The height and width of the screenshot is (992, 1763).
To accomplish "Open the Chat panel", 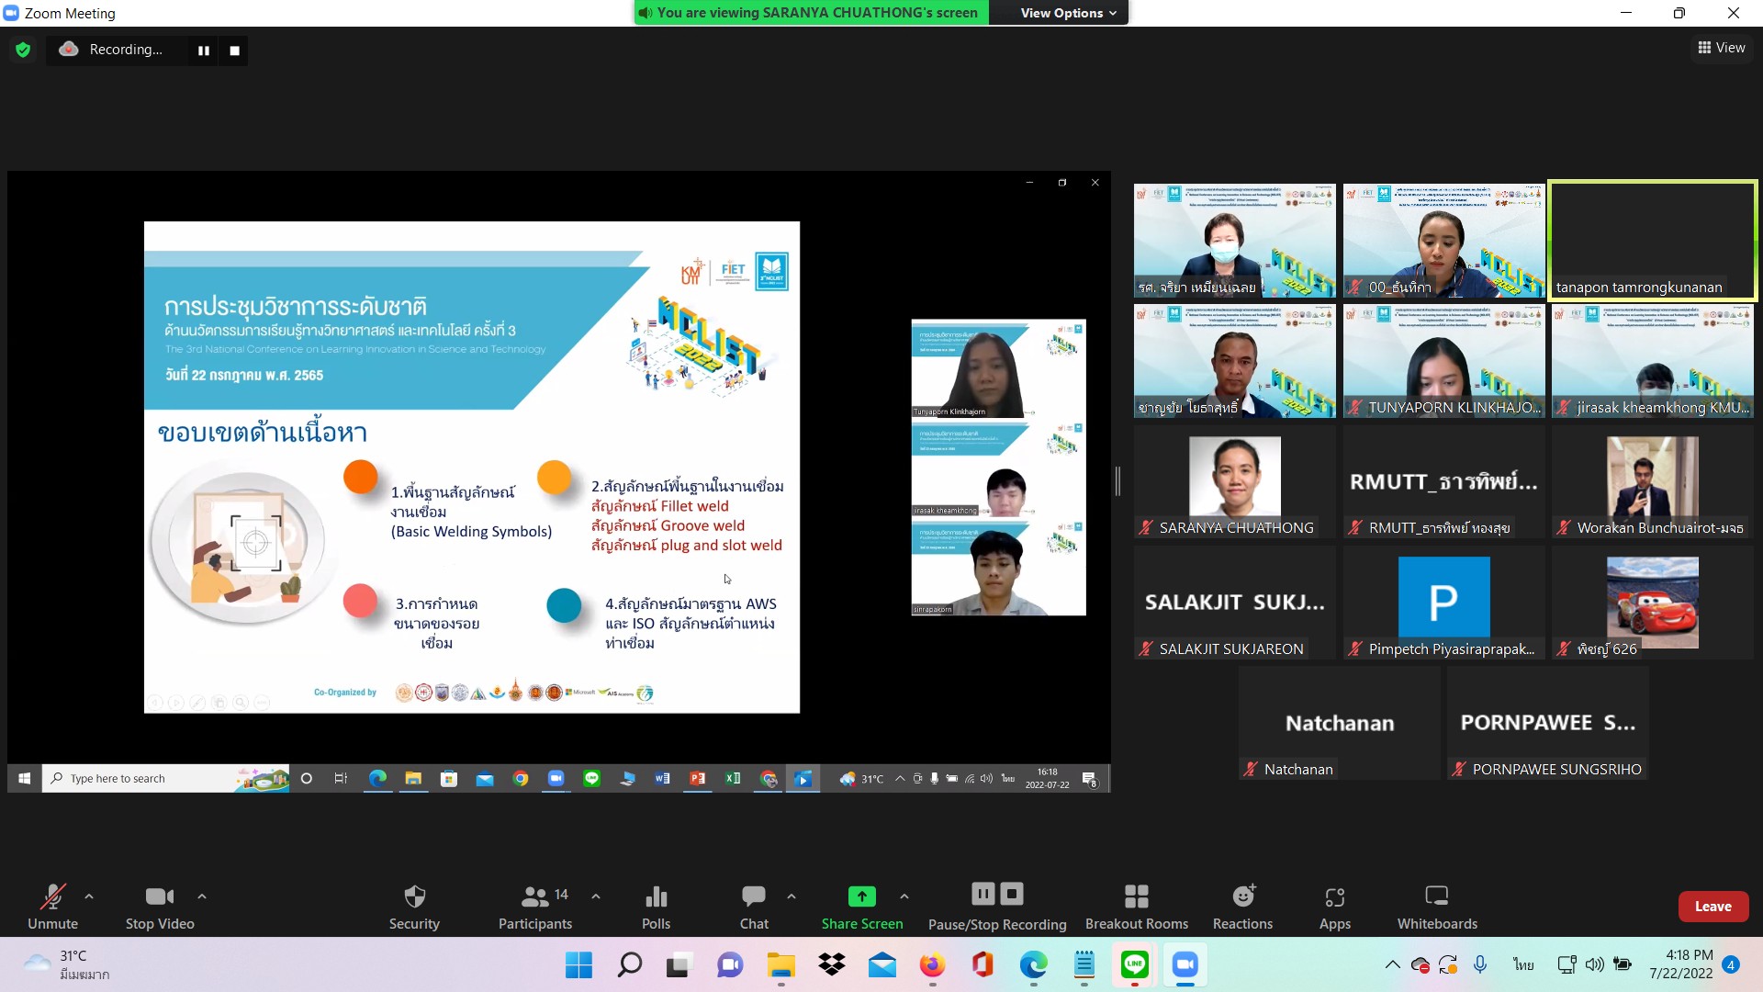I will [x=754, y=896].
